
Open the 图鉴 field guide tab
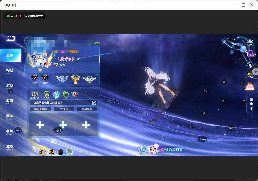(10, 116)
